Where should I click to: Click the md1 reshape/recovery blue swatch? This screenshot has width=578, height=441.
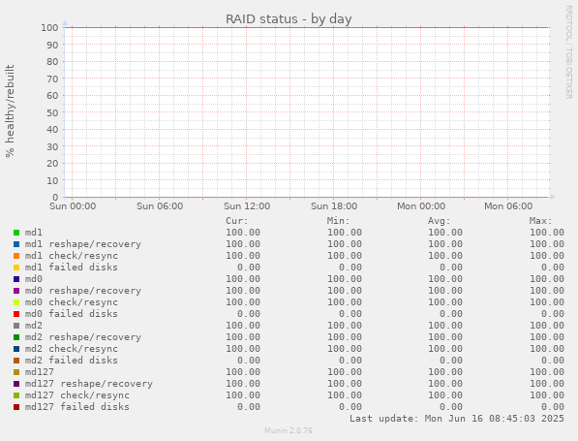click(x=16, y=244)
